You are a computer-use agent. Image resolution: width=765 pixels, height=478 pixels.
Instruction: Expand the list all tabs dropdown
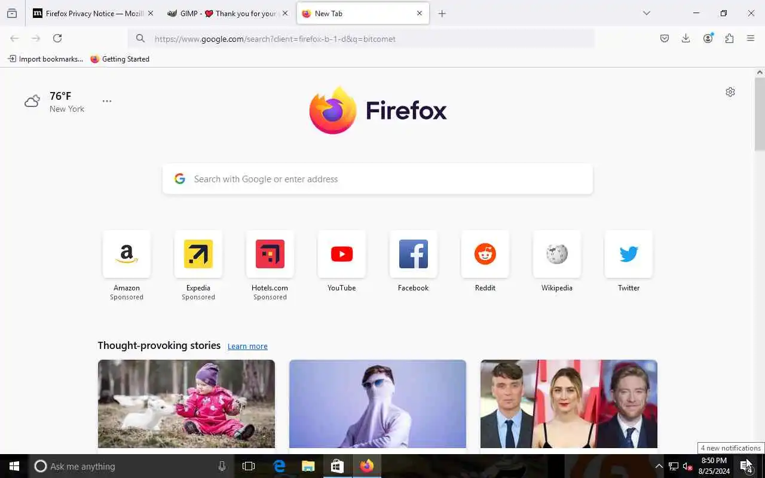[647, 13]
